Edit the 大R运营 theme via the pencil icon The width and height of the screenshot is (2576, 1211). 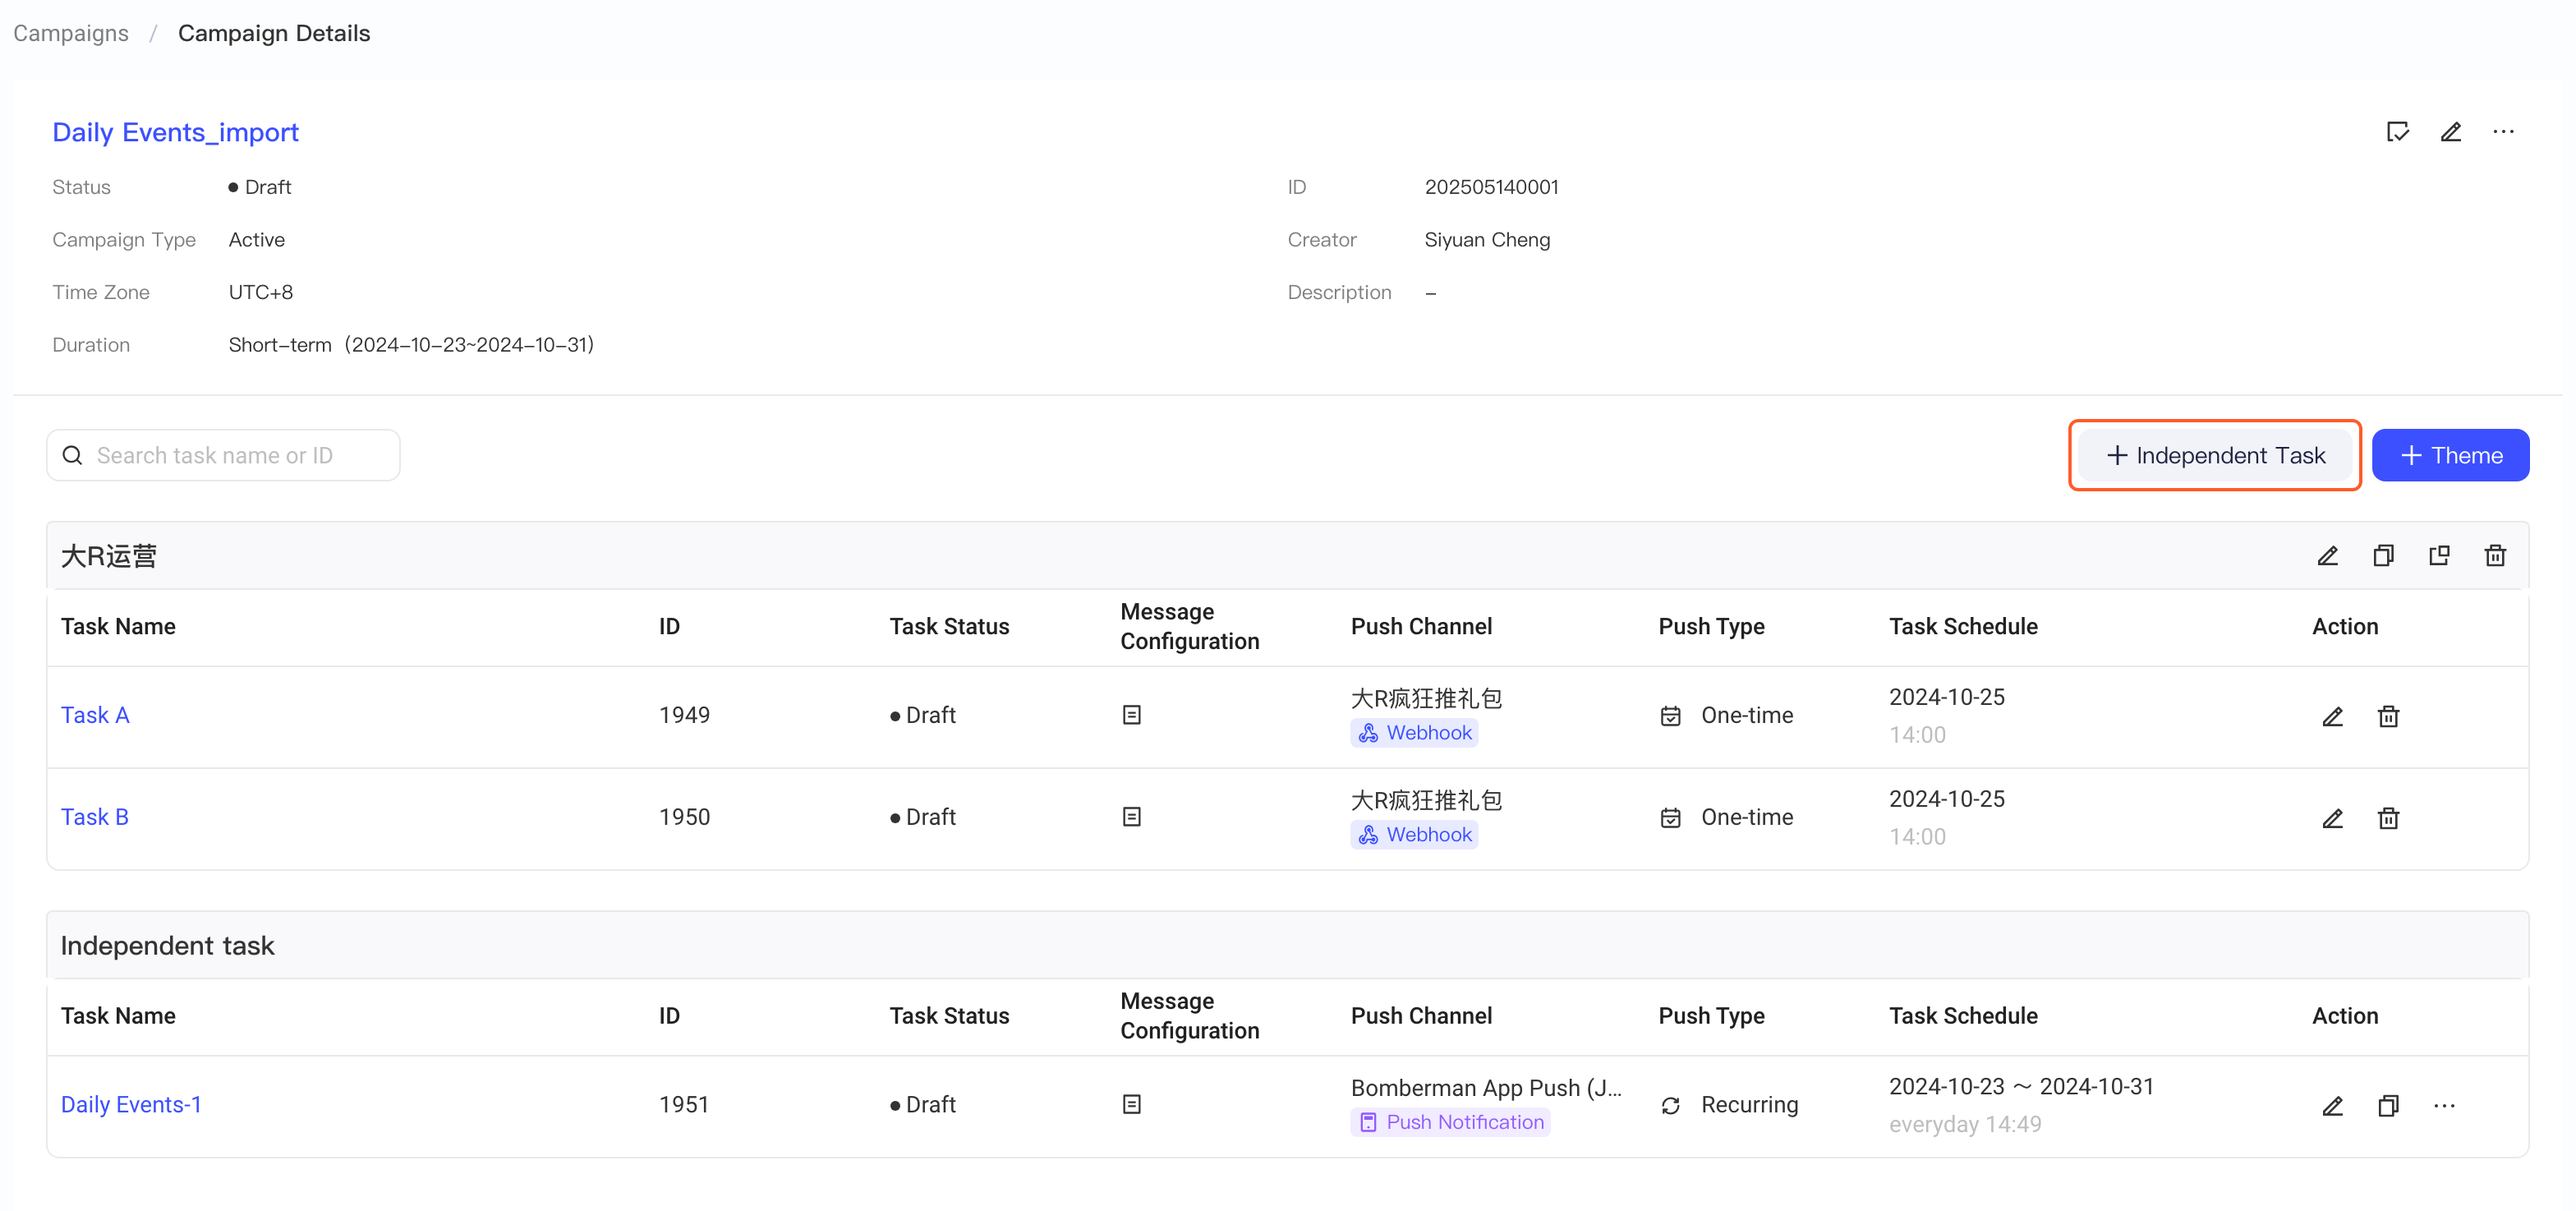[2327, 556]
